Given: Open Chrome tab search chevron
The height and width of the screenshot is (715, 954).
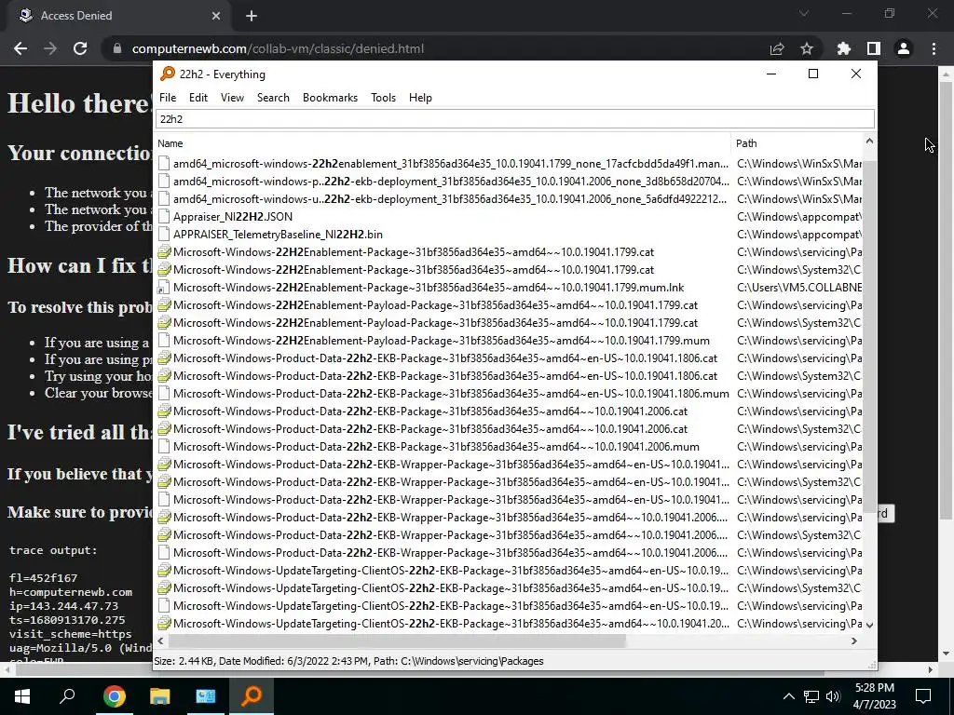Looking at the screenshot, I should pos(804,13).
